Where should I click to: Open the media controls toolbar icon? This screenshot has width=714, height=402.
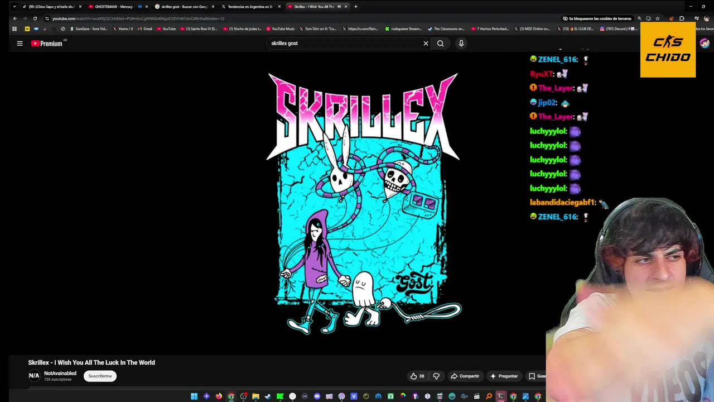(x=696, y=18)
